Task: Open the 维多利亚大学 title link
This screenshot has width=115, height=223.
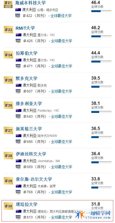Action: (29, 104)
